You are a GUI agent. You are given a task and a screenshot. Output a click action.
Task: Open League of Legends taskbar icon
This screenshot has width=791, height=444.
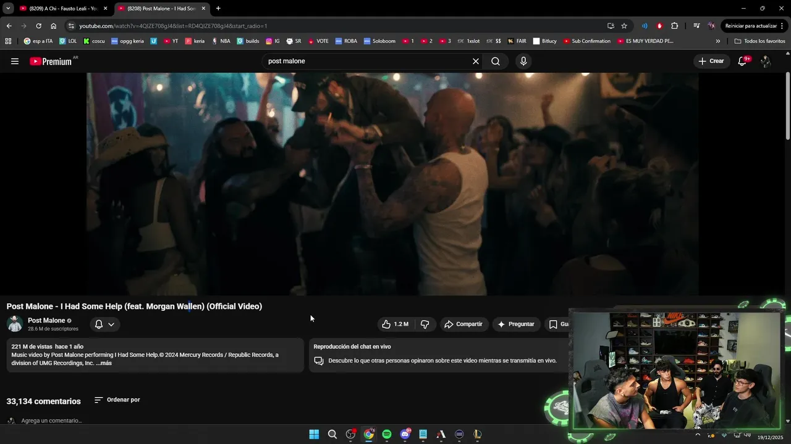477,434
